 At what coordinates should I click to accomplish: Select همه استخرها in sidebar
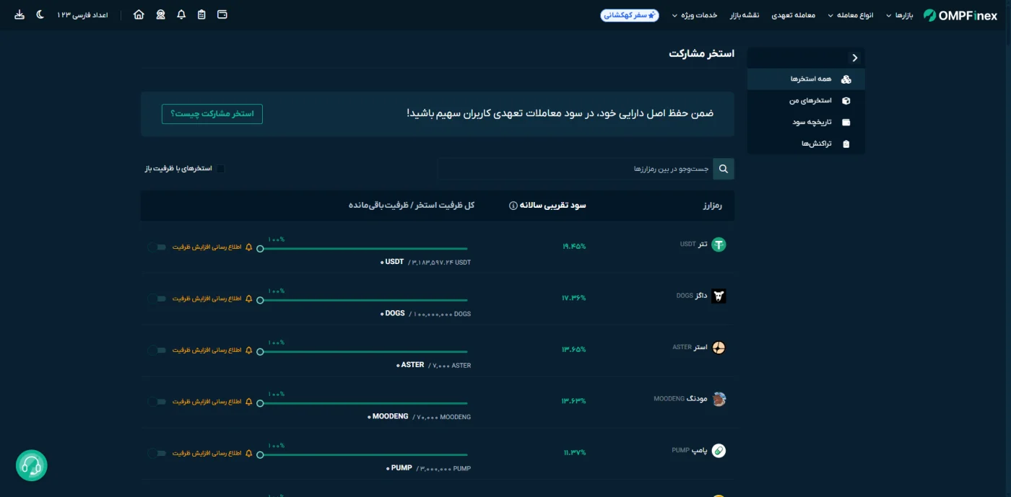(x=806, y=79)
